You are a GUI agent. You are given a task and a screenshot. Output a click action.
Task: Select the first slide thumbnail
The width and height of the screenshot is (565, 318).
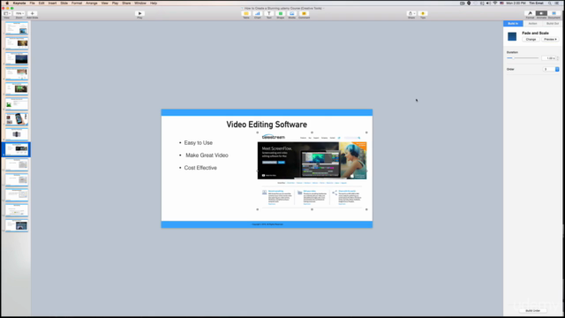(x=17, y=28)
